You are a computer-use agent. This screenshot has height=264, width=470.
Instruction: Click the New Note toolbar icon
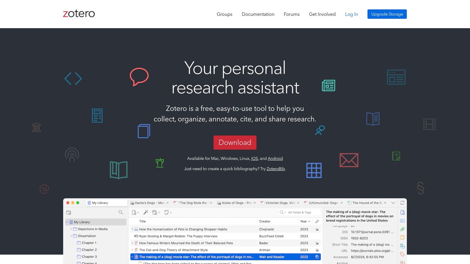[167, 212]
